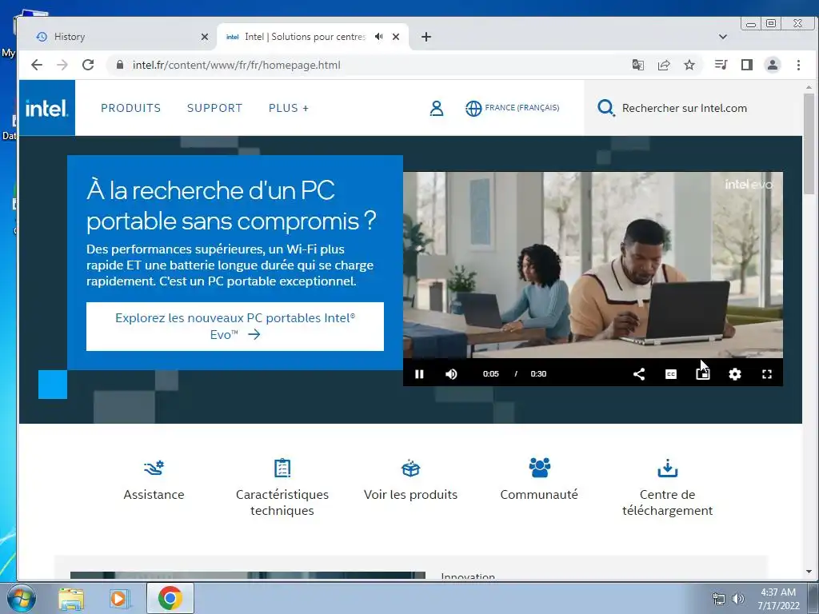Open the Centre de téléchargement link
819x614 pixels.
pyautogui.click(x=668, y=502)
